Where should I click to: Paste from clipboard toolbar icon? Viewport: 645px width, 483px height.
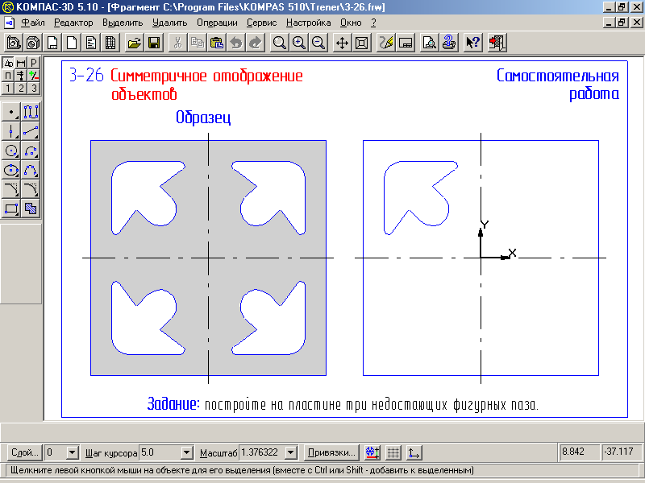tap(216, 43)
